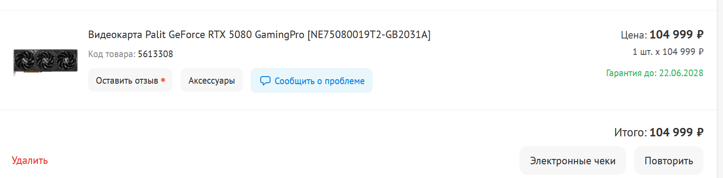
Task: Open the Аксессуары button
Action: (x=212, y=81)
